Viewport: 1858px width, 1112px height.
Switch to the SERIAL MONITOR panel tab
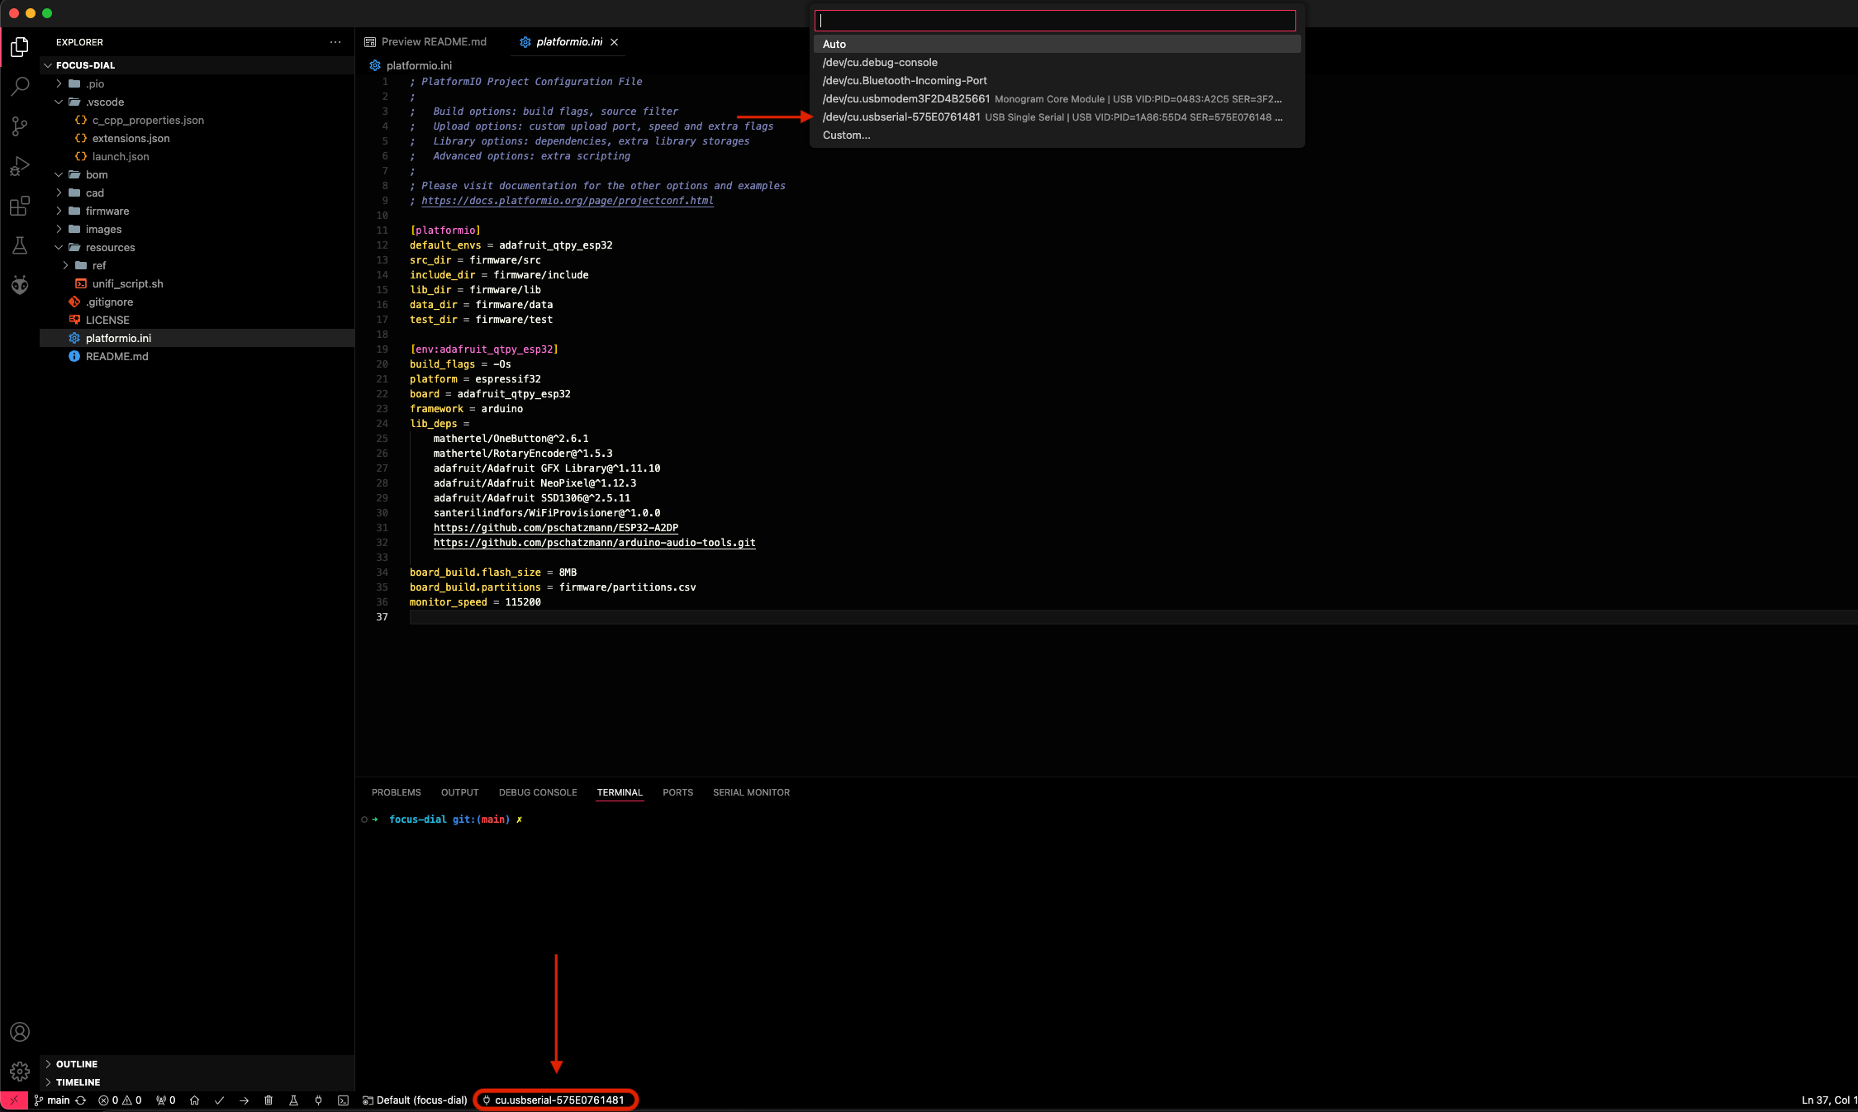point(750,792)
